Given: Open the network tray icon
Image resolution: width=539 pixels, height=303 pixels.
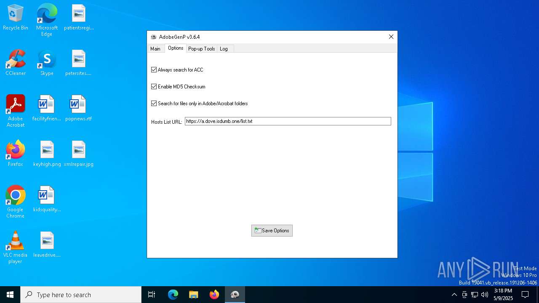Looking at the screenshot, I should [475, 295].
